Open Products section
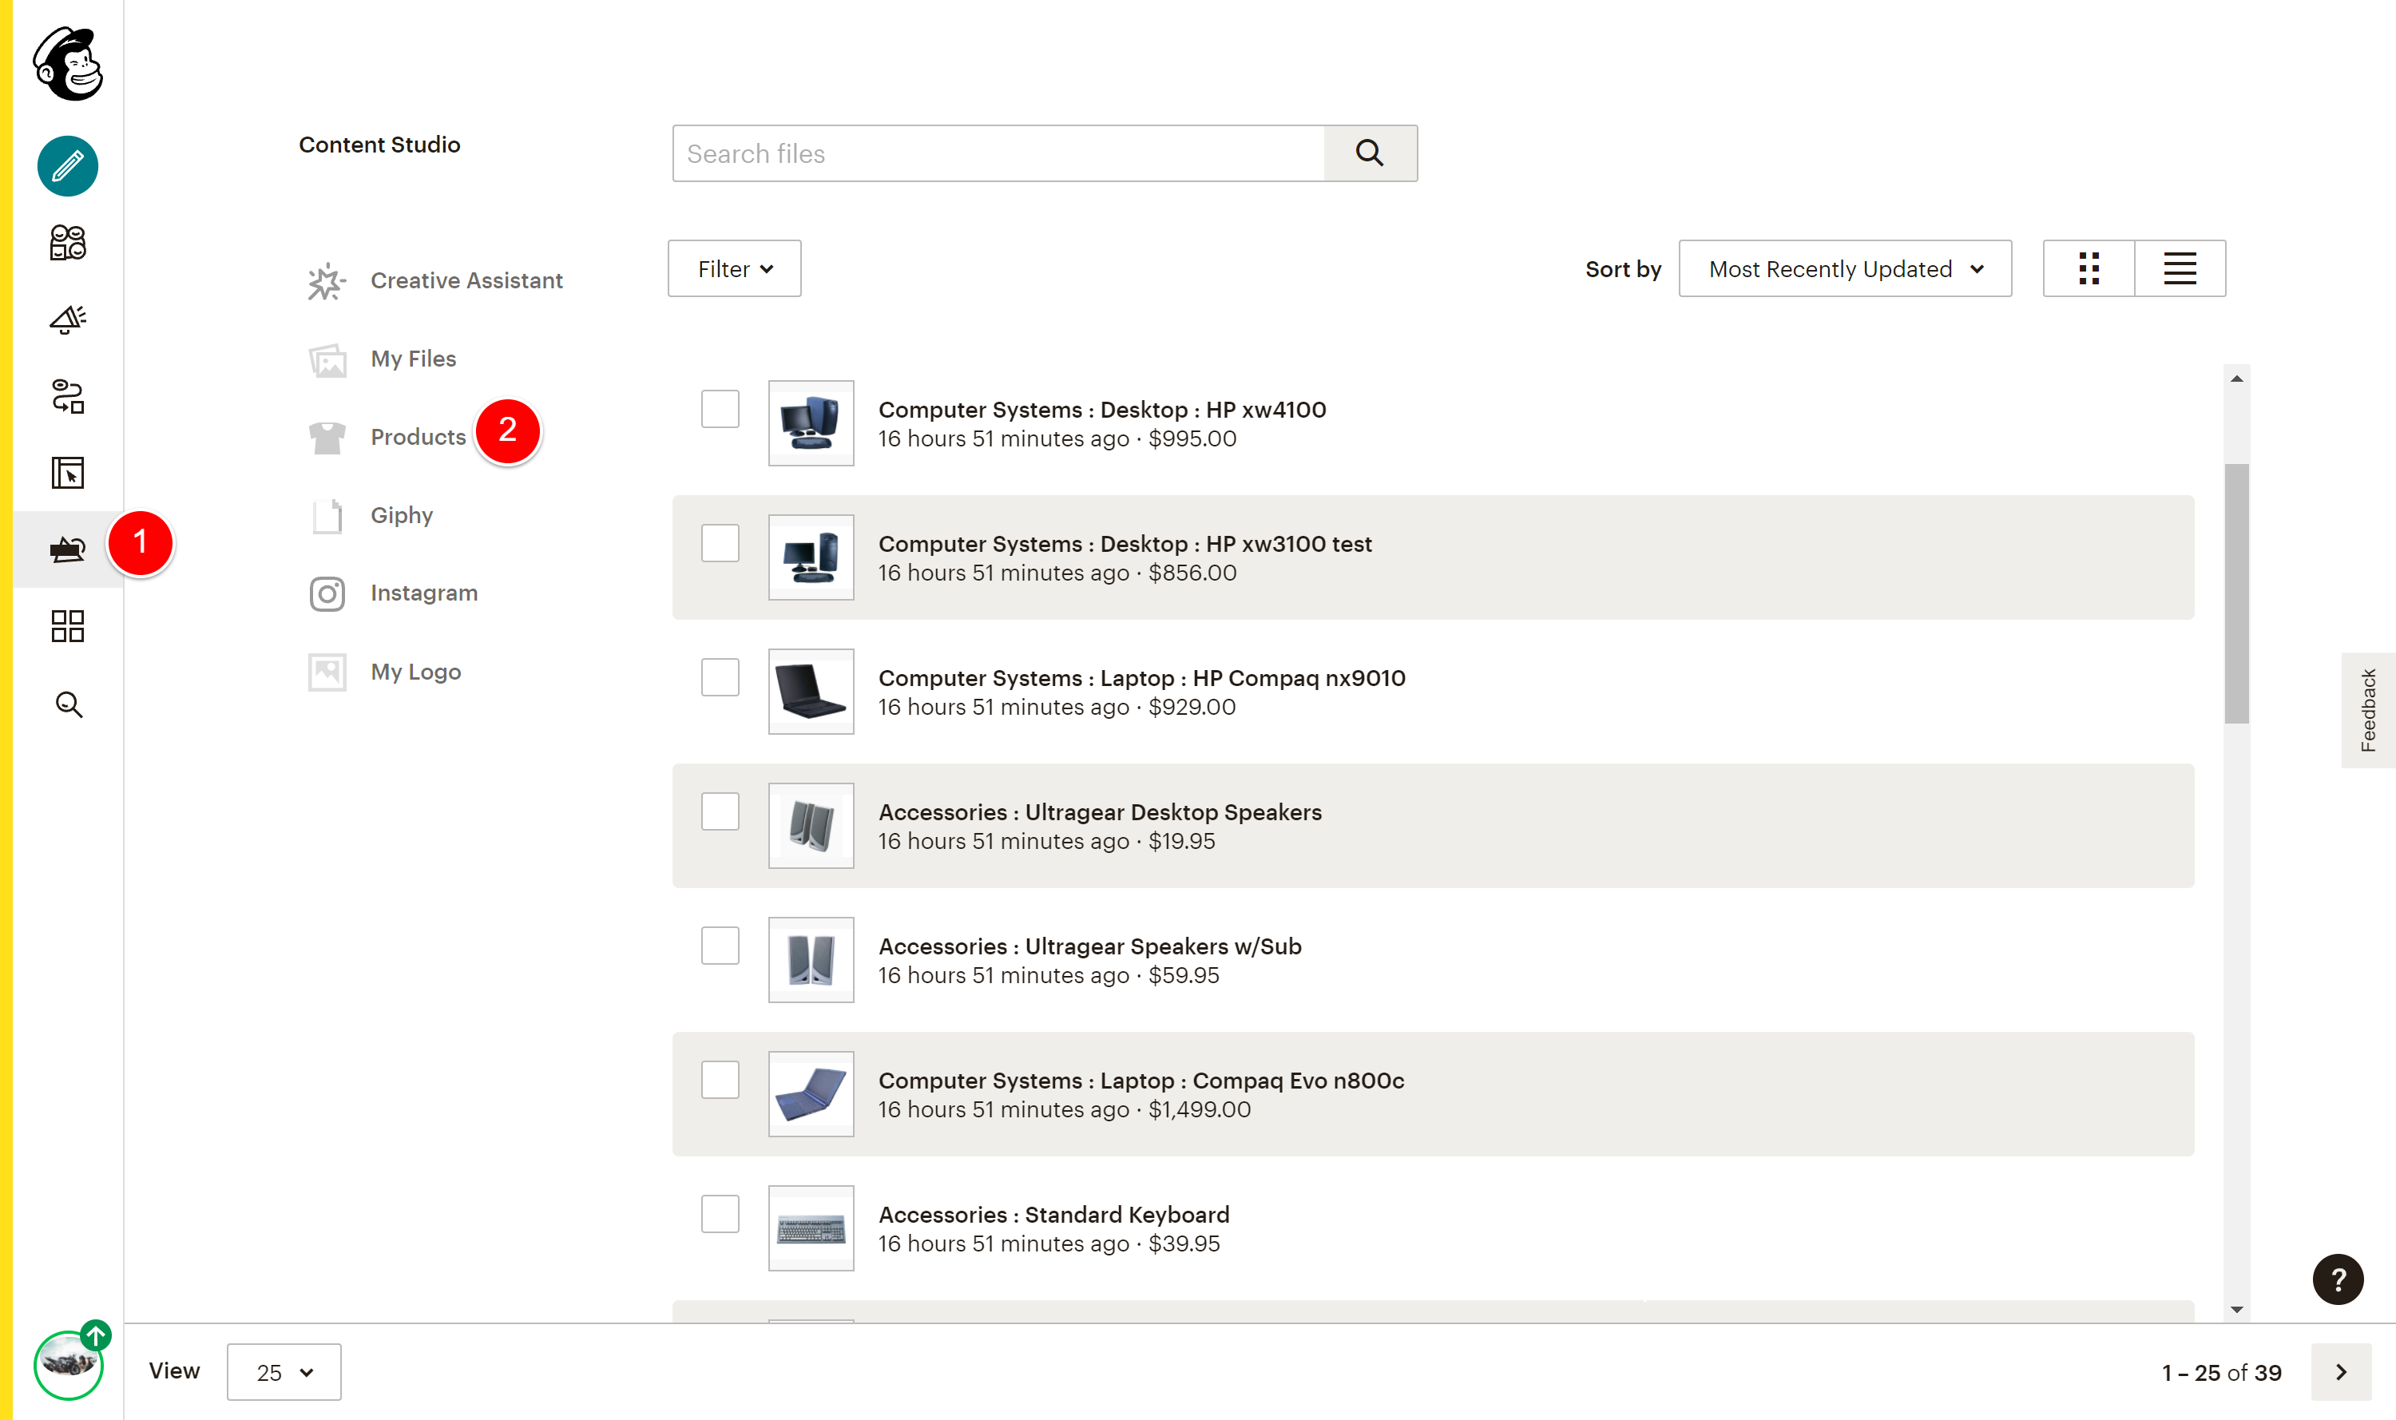This screenshot has width=2396, height=1420. (419, 438)
